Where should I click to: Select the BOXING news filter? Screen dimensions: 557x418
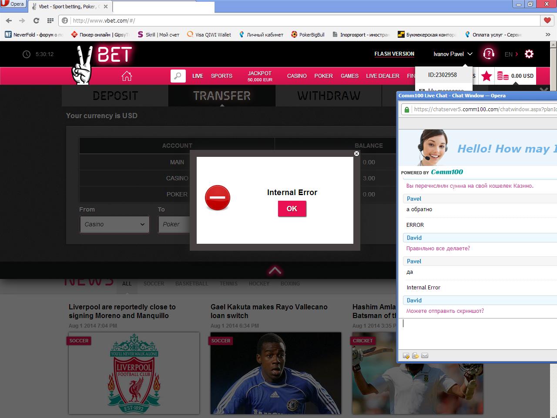pos(290,284)
